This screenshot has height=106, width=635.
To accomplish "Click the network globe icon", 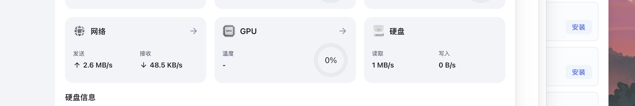I will tap(79, 31).
